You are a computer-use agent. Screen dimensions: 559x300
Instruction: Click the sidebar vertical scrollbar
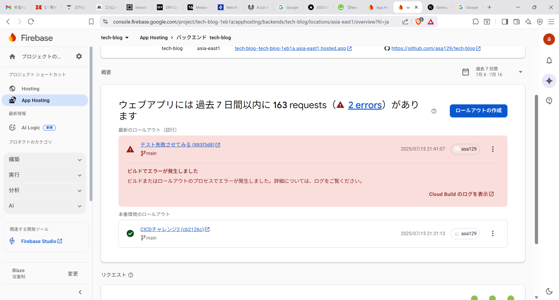[x=91, y=124]
